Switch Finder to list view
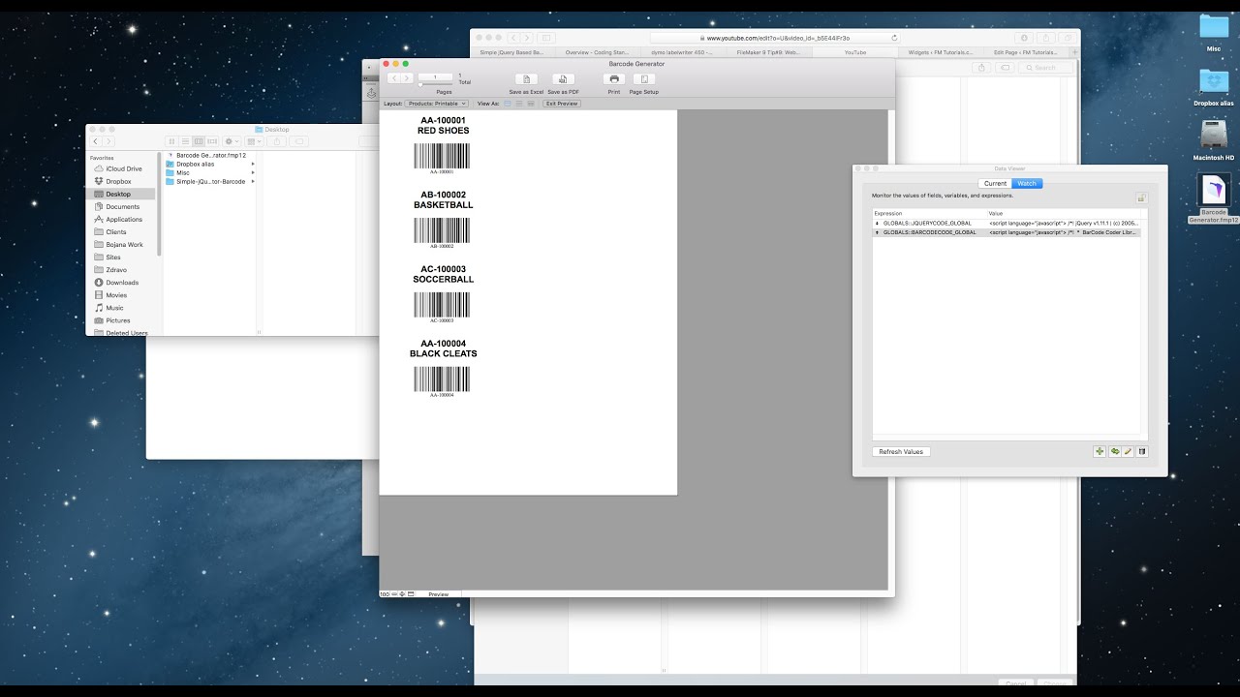 click(185, 141)
